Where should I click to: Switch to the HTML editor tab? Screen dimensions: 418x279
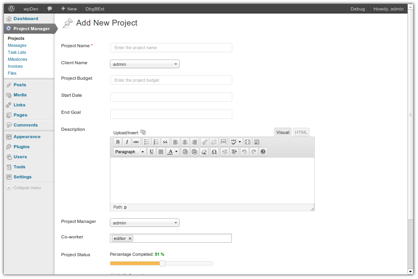(301, 132)
